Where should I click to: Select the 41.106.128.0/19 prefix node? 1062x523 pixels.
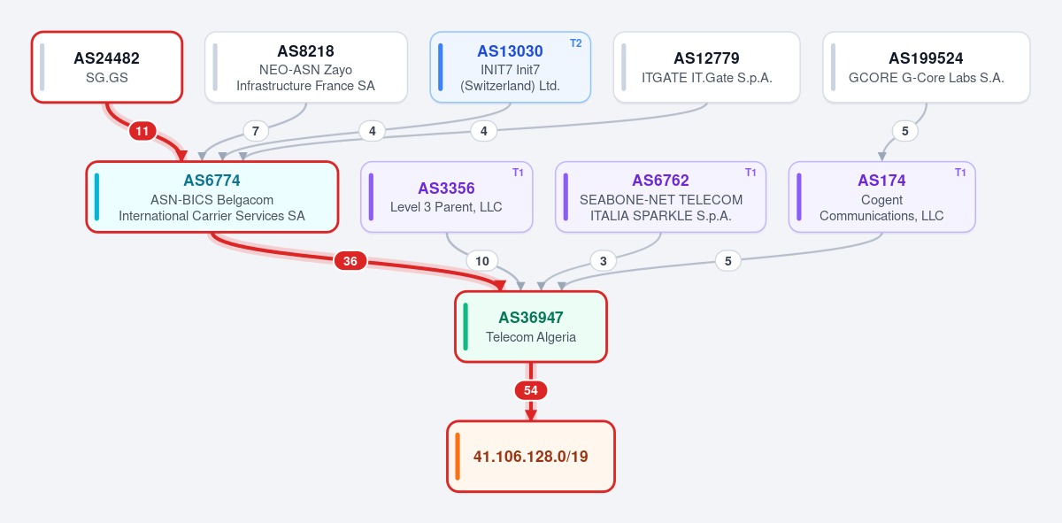[x=531, y=457]
